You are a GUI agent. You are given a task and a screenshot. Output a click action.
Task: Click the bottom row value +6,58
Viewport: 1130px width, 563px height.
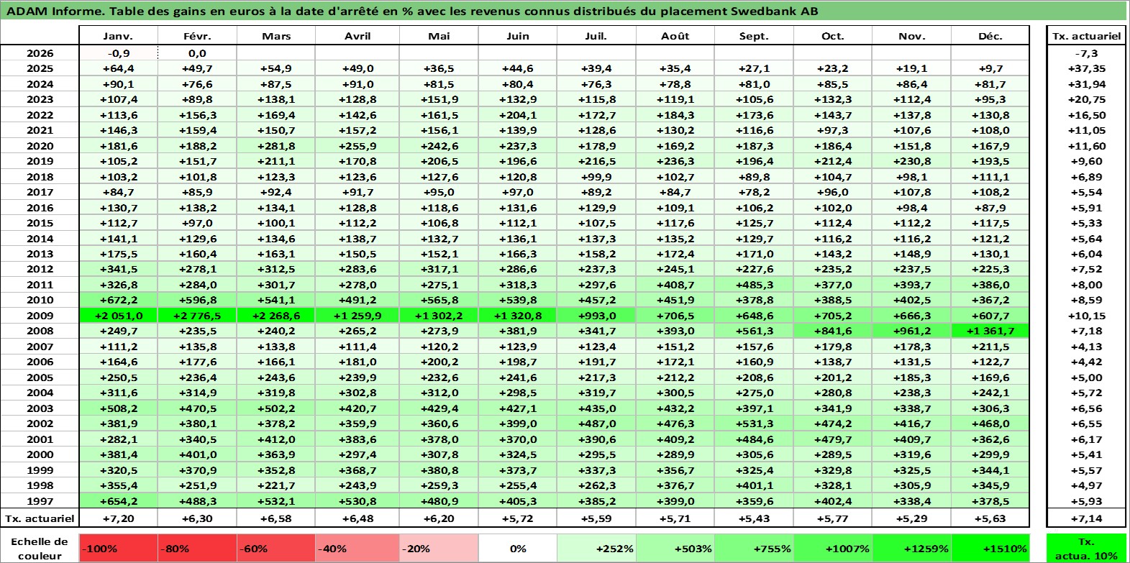pyautogui.click(x=276, y=518)
